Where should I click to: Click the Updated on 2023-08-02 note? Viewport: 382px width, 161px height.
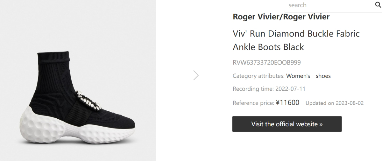[334, 103]
